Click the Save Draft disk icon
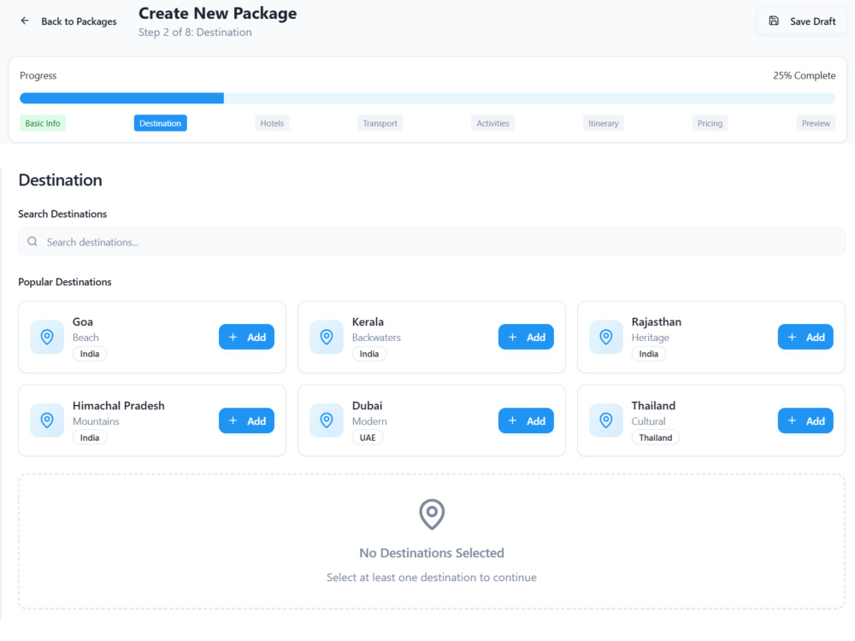 point(773,21)
